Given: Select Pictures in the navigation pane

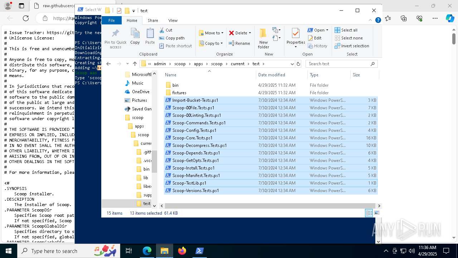Looking at the screenshot, I should (139, 100).
